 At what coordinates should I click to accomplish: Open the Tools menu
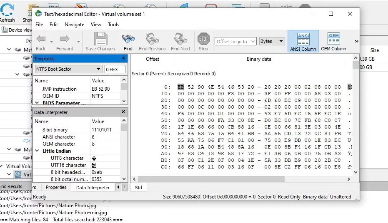(114, 25)
